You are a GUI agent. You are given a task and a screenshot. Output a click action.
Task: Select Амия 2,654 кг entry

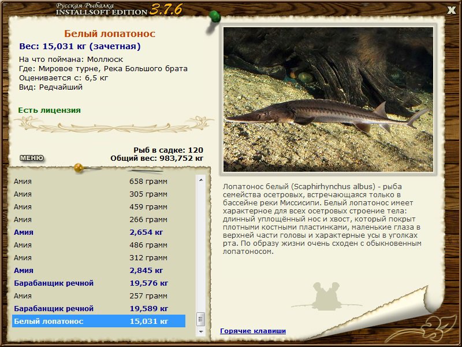99,232
